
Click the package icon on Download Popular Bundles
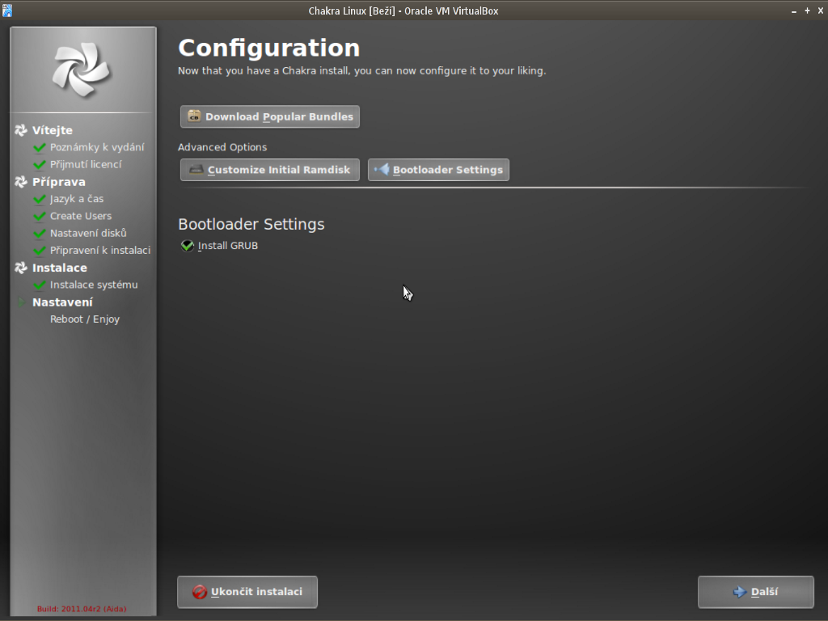(x=194, y=116)
